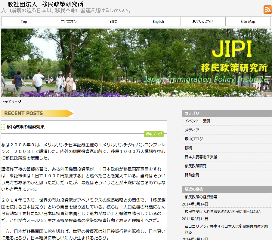Click the Top navigation menu item

24,21
